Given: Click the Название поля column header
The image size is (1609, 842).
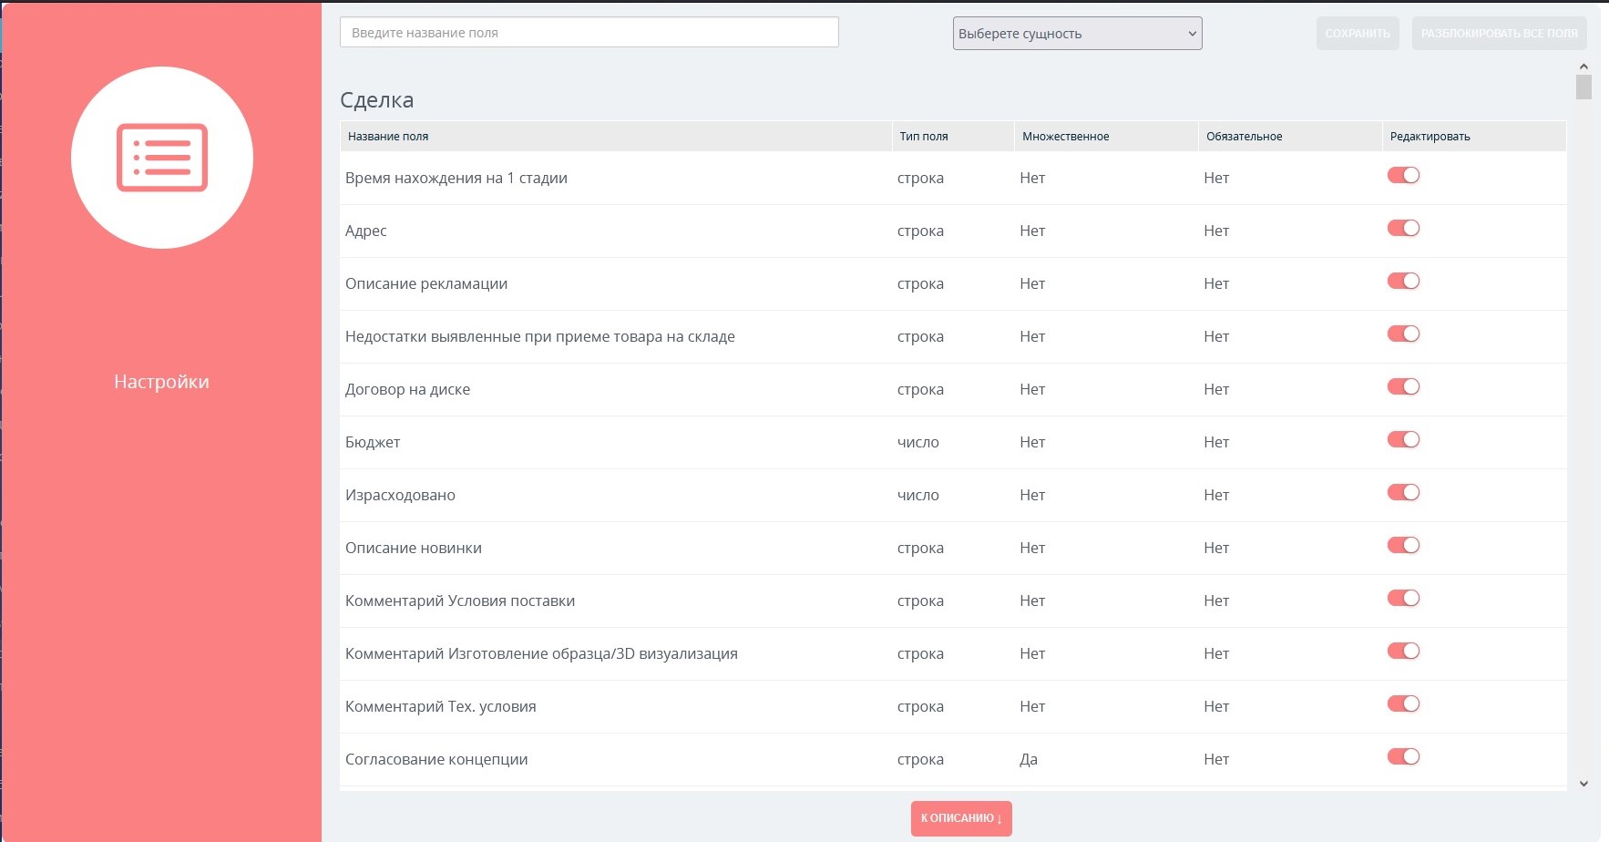Looking at the screenshot, I should click(388, 137).
